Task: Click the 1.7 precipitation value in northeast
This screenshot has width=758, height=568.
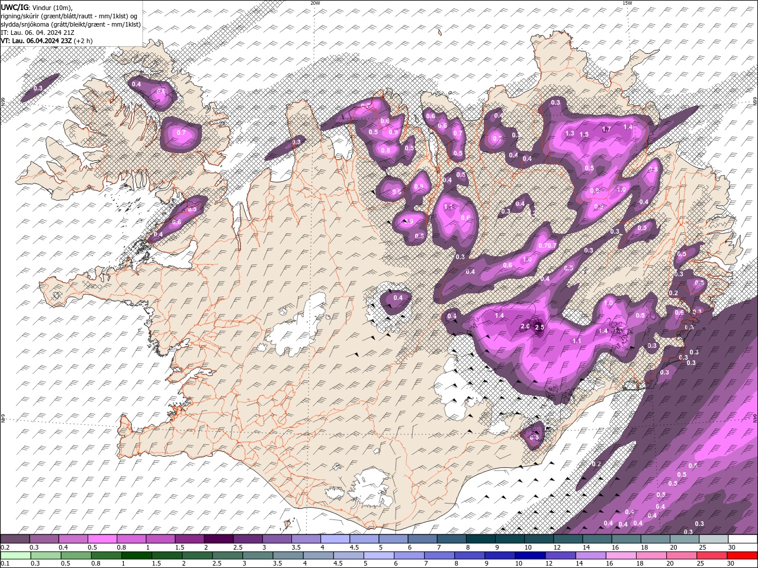Action: (606, 129)
